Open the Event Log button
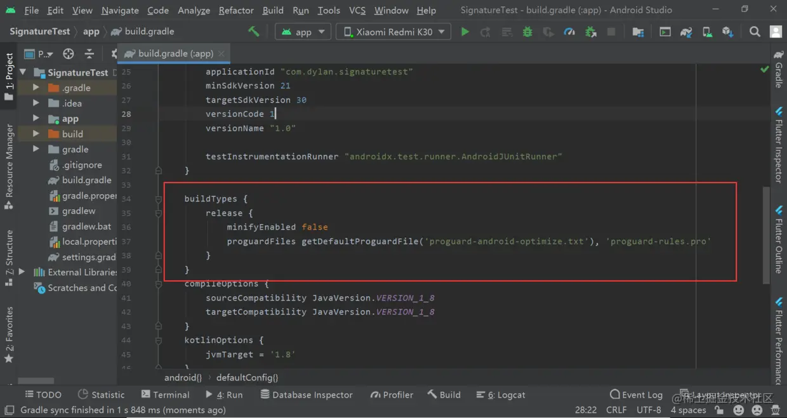 tap(636, 395)
